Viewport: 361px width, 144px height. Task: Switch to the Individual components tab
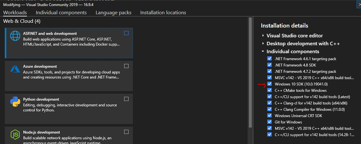(x=61, y=13)
